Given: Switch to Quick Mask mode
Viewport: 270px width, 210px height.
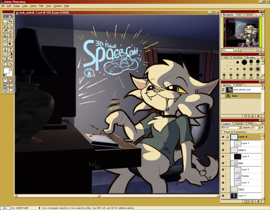Looking at the screenshot, I should click(x=10, y=80).
